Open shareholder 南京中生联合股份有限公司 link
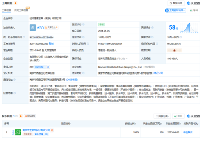Viewport: 201px width, 141px height. tap(36, 130)
